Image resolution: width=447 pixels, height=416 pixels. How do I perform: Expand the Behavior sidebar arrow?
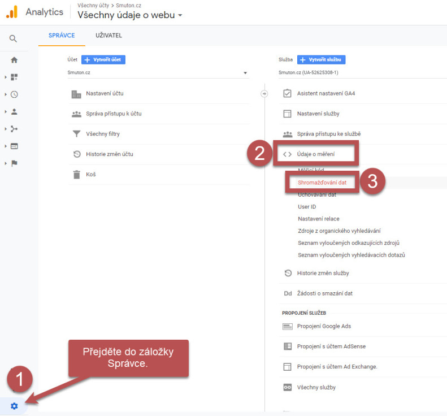(x=6, y=146)
